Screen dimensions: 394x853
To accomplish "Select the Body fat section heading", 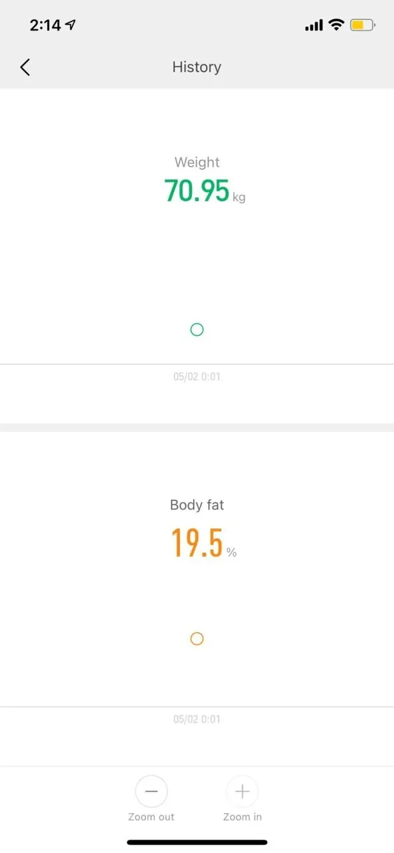I will pos(197,504).
